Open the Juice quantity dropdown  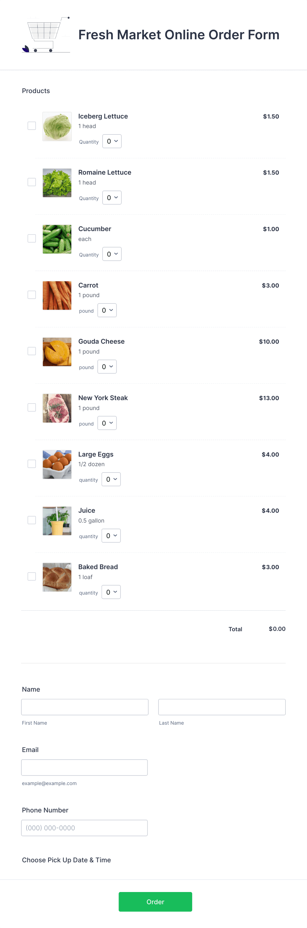click(x=111, y=535)
